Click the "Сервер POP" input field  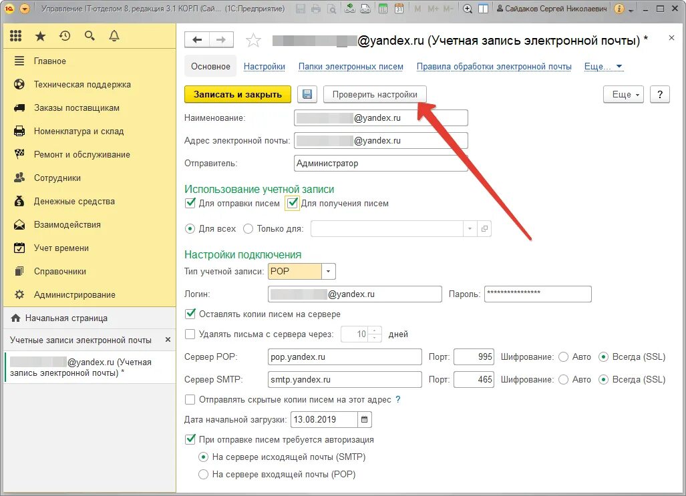click(x=345, y=357)
